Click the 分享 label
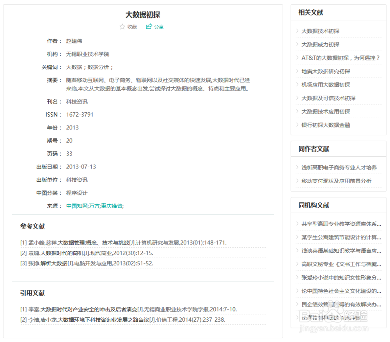The width and height of the screenshot is (390, 342). [159, 27]
